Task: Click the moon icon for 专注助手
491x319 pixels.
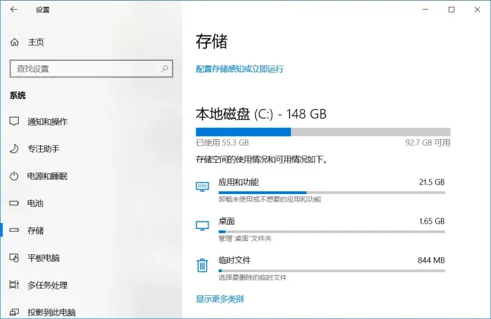Action: (14, 149)
